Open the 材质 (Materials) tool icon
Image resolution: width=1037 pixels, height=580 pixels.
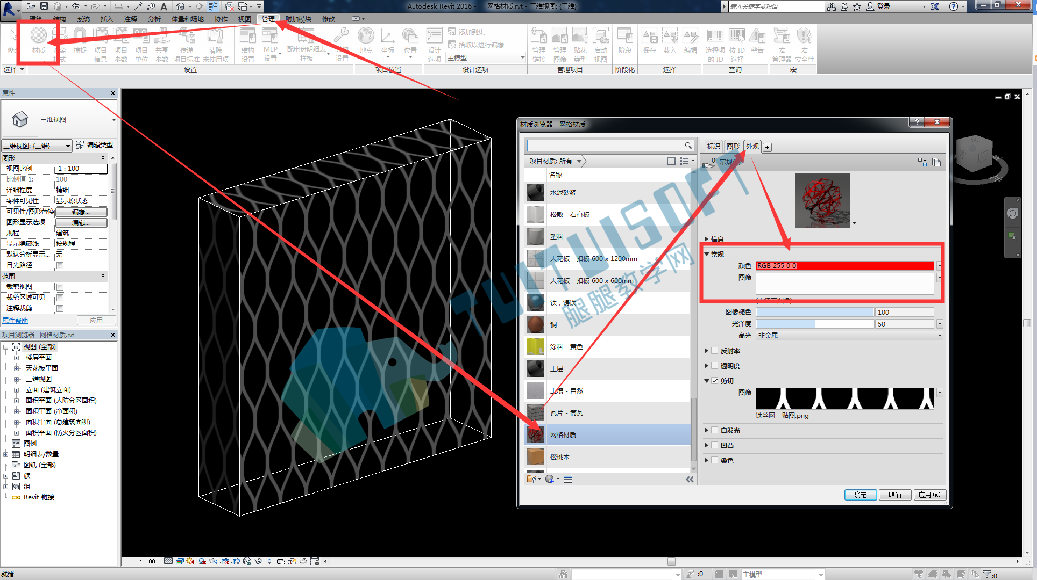pos(38,41)
